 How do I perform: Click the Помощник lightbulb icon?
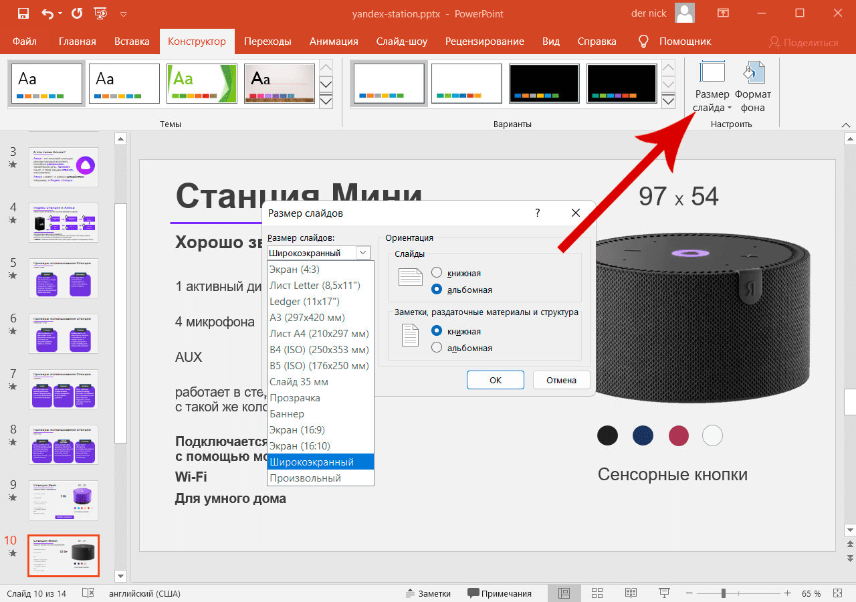tap(644, 41)
